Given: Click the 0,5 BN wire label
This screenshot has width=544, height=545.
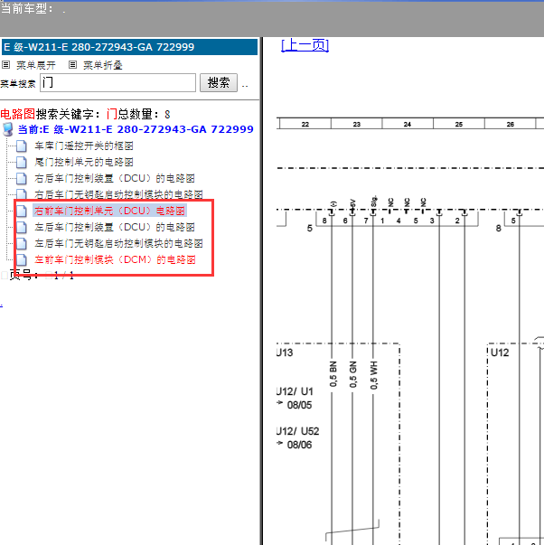Looking at the screenshot, I should [333, 374].
